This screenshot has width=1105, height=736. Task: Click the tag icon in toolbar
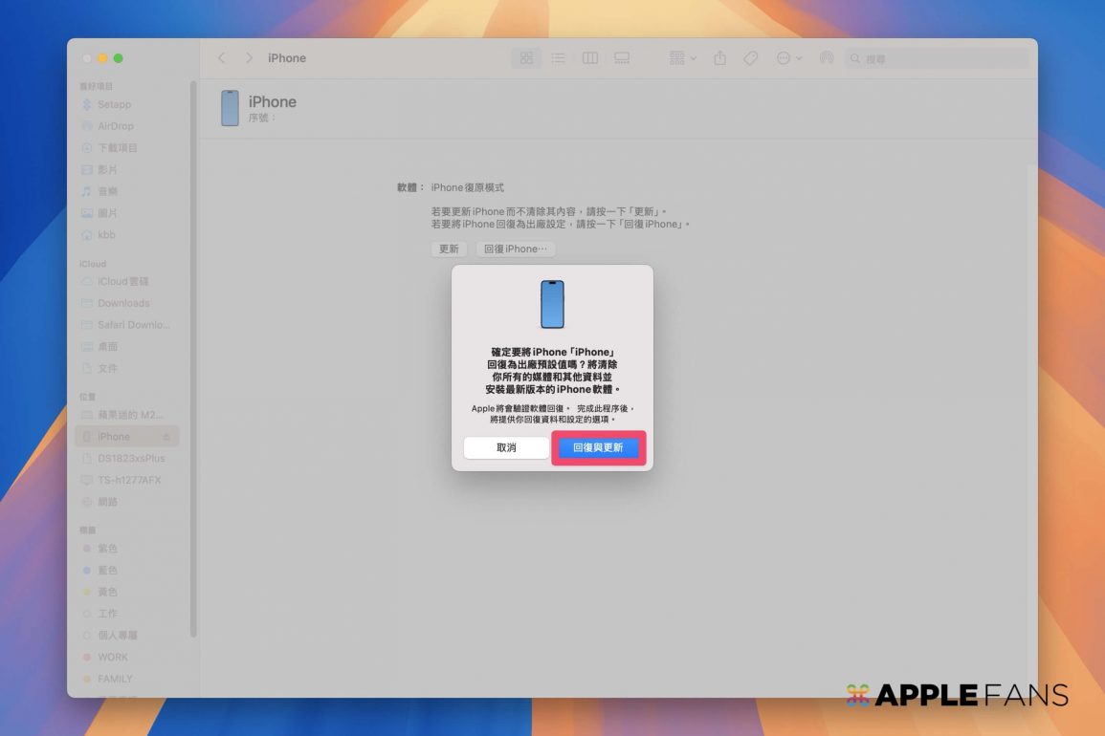click(x=751, y=58)
